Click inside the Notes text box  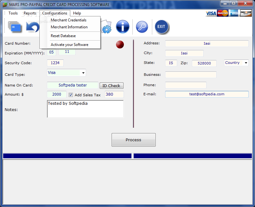point(85,109)
